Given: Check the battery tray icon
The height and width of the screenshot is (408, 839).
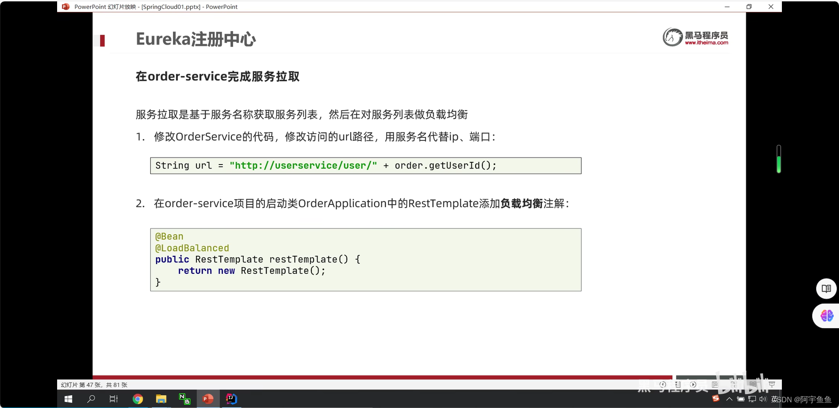Looking at the screenshot, I should pos(741,399).
